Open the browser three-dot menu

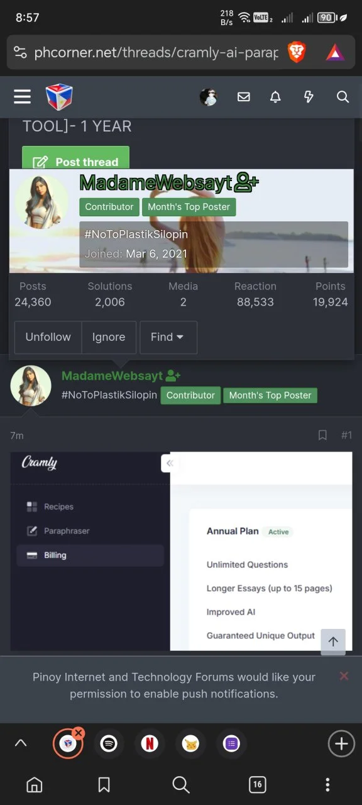[x=327, y=784]
